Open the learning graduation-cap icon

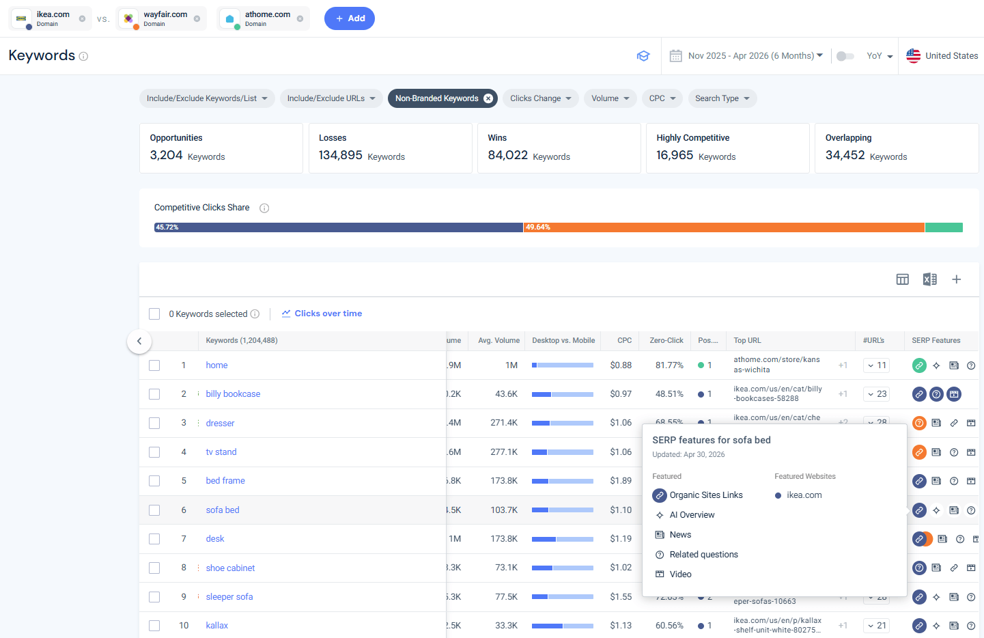(643, 56)
